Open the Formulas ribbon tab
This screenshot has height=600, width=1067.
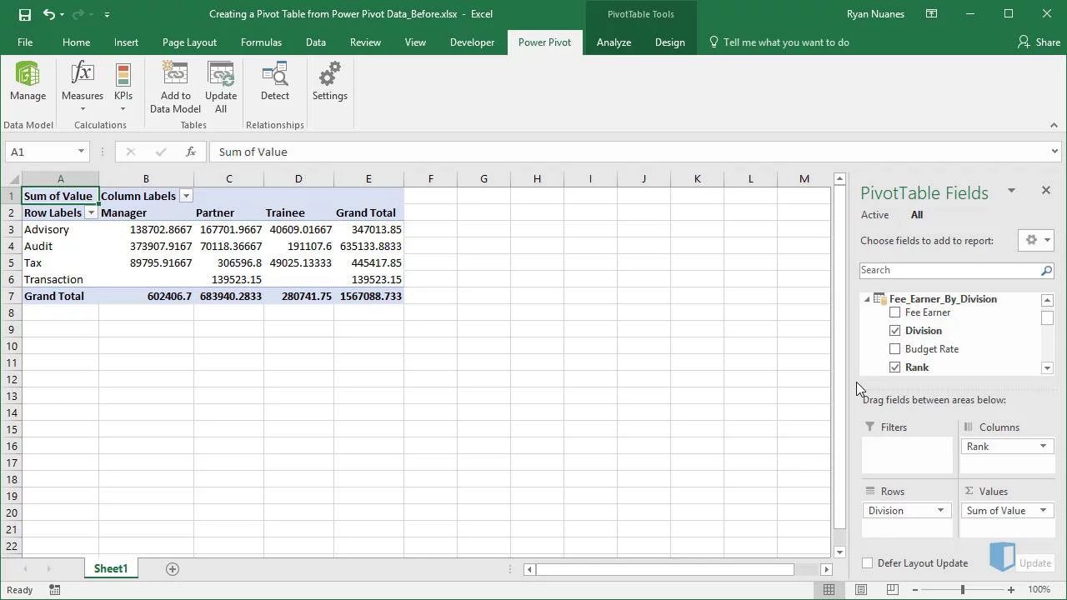pos(261,42)
